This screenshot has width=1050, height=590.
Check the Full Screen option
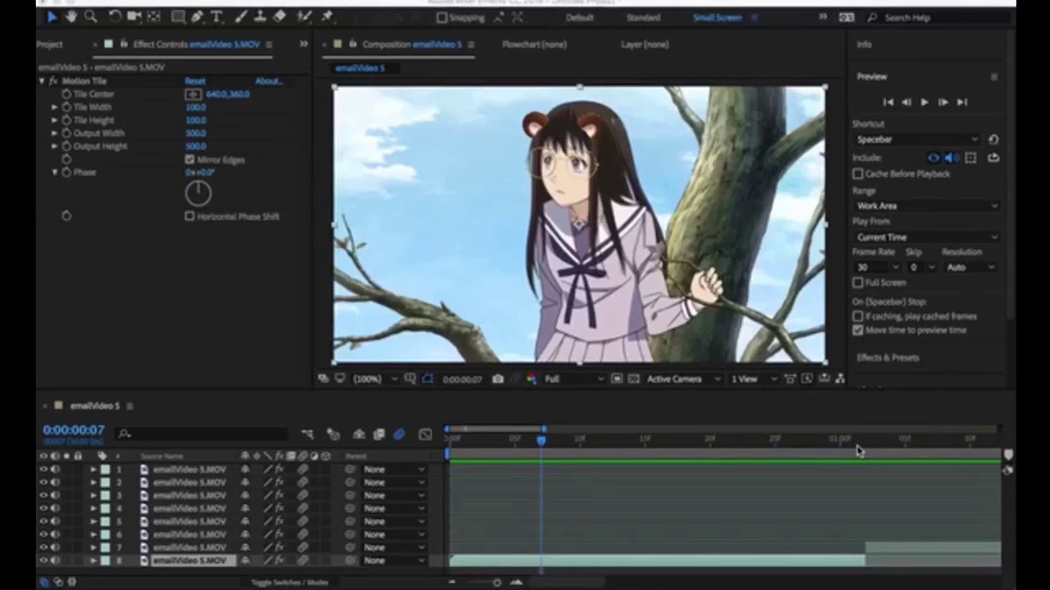858,283
